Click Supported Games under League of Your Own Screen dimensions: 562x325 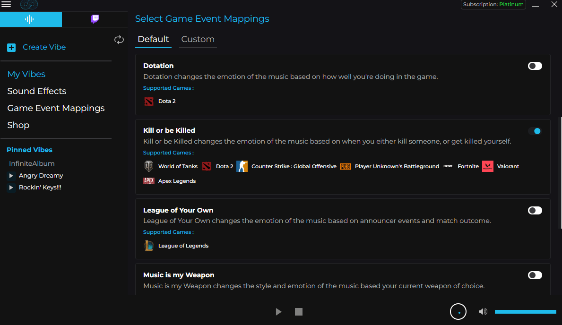pyautogui.click(x=168, y=232)
